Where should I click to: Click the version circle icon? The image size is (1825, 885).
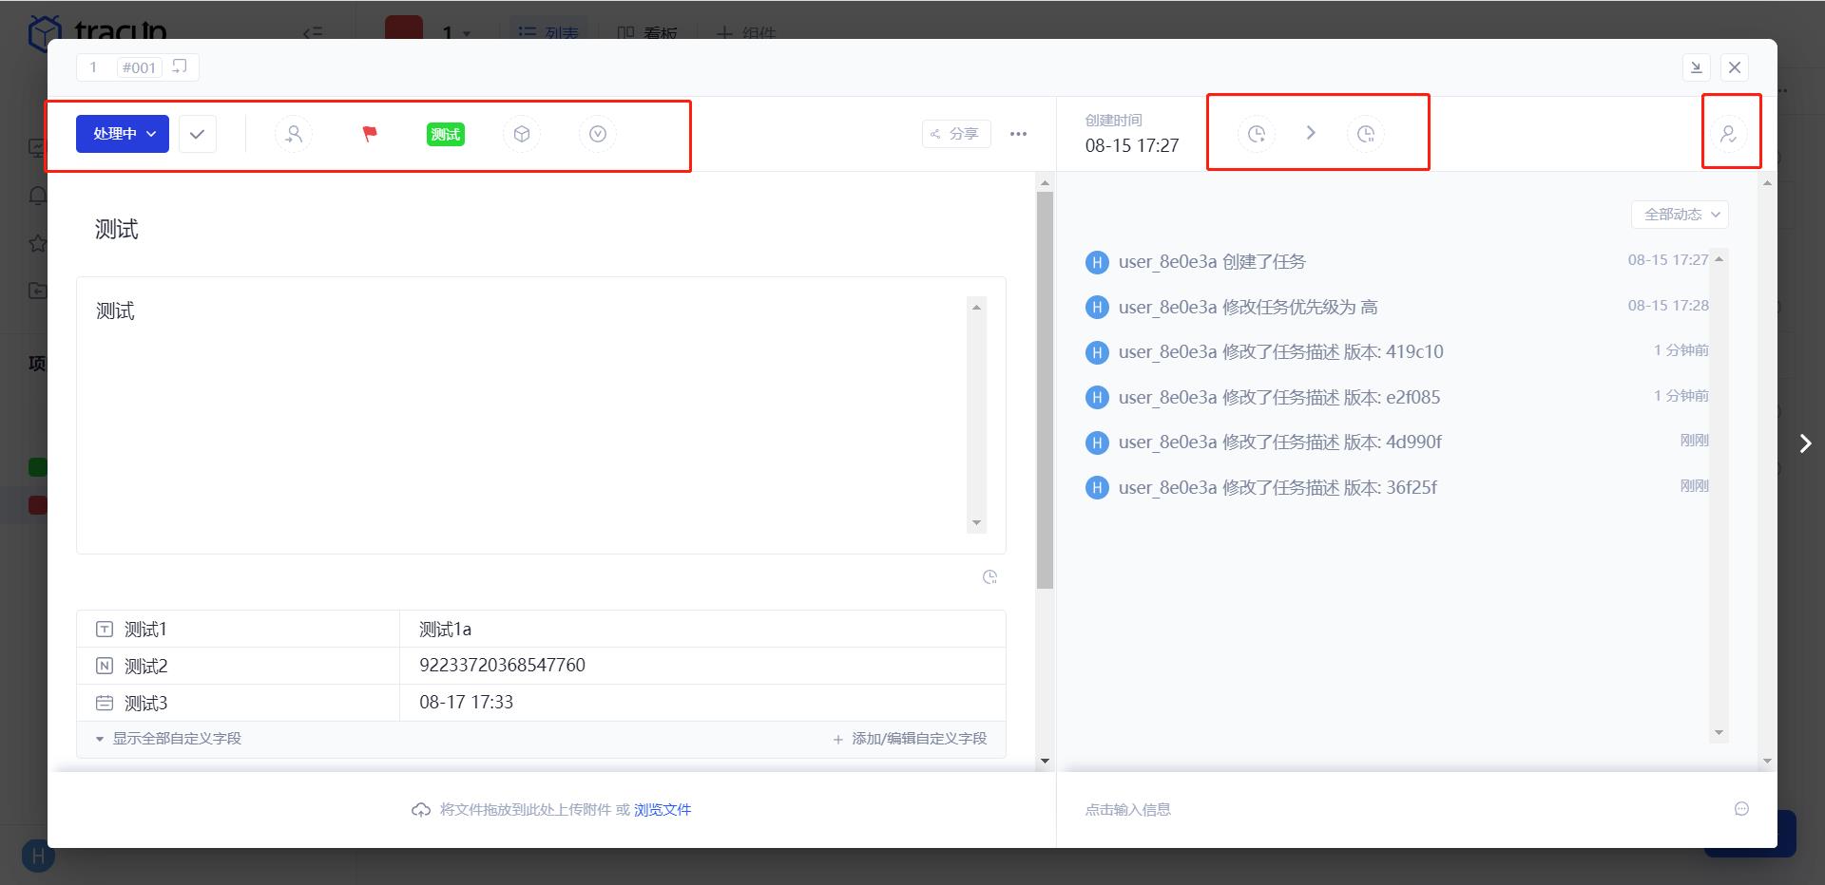(x=598, y=134)
